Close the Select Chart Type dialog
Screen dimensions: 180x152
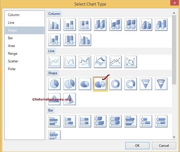(175, 3)
